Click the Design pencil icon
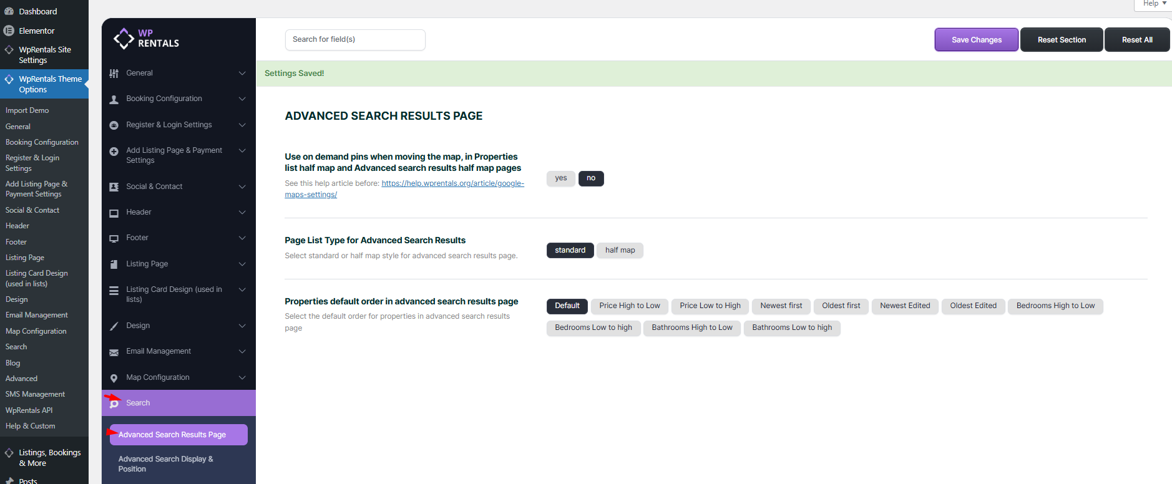This screenshot has height=484, width=1172. click(114, 326)
